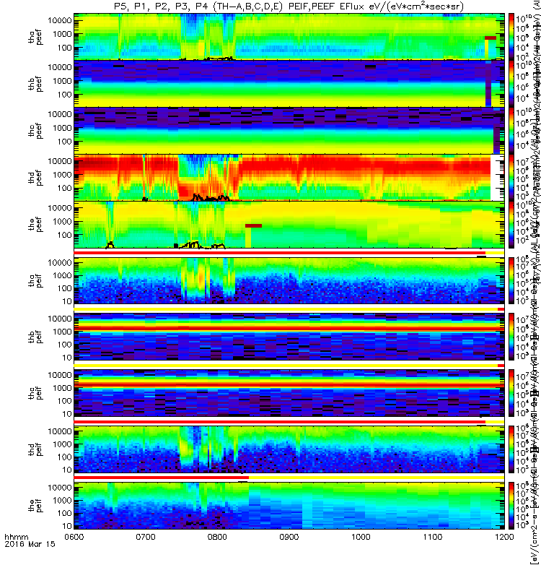541x578 pixels.
Task: Click the thb peif spectrogram panel
Action: pyautogui.click(x=289, y=337)
